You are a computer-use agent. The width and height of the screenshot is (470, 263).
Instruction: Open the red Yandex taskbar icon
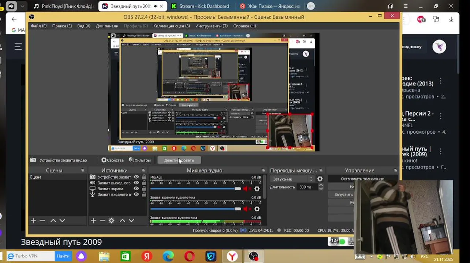(147, 256)
